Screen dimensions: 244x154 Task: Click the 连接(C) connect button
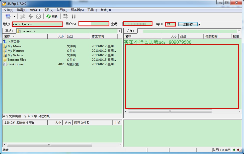pyautogui.click(x=188, y=24)
